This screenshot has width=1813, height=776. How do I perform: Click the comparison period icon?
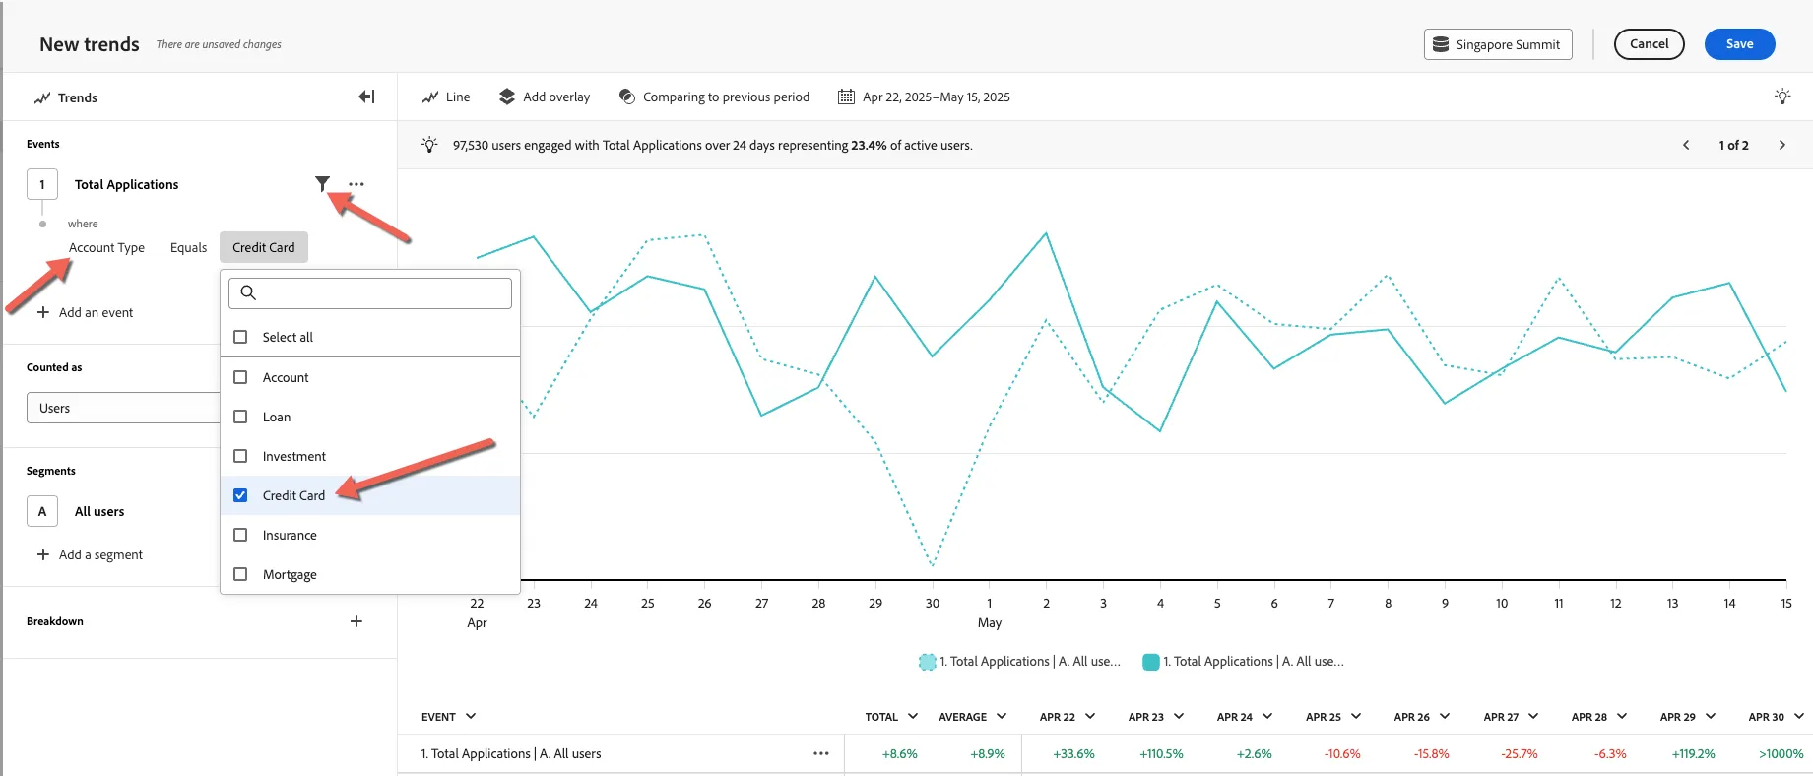[x=627, y=97]
